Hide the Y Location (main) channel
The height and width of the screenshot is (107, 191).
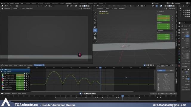4,75
